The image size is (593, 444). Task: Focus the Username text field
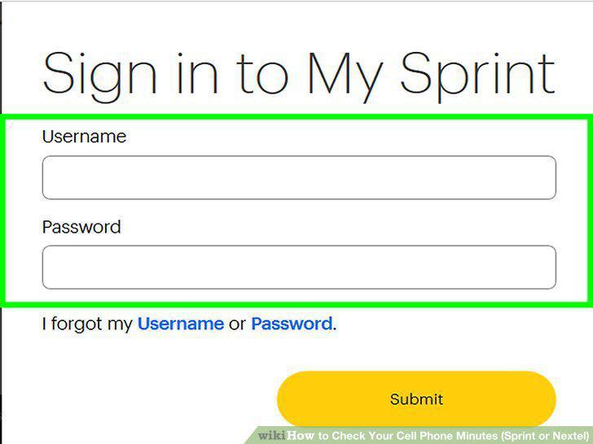tap(299, 177)
